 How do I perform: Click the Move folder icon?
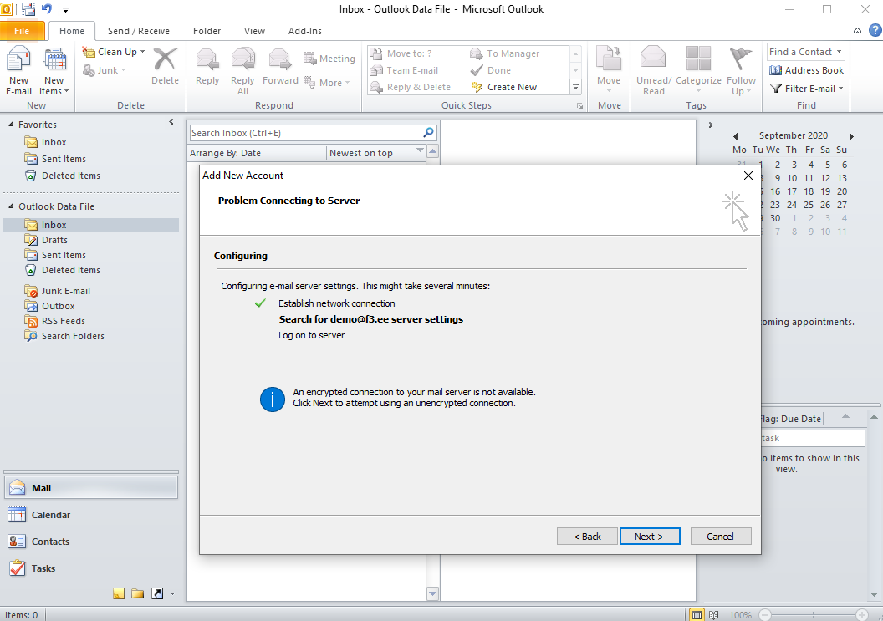tap(609, 59)
